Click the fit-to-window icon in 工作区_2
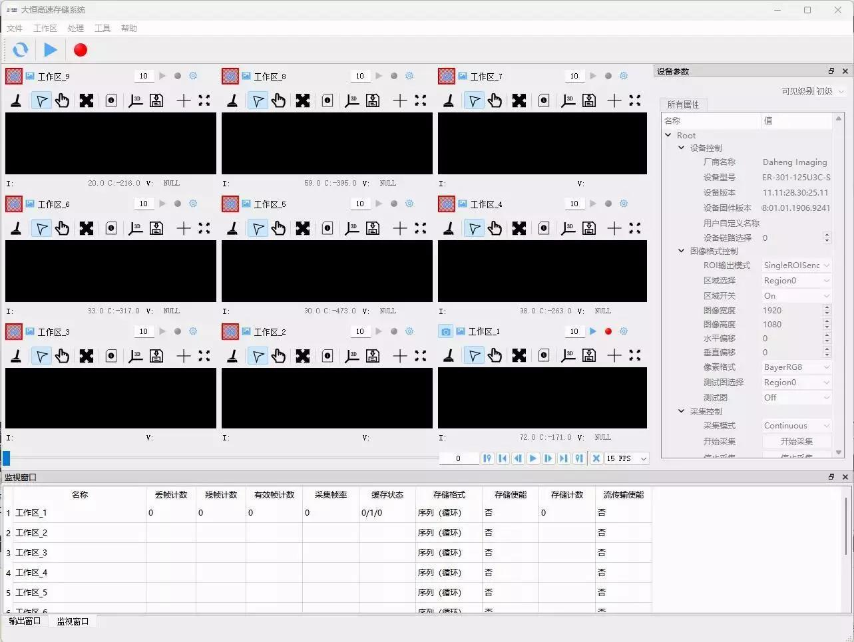This screenshot has height=642, width=854. click(303, 356)
